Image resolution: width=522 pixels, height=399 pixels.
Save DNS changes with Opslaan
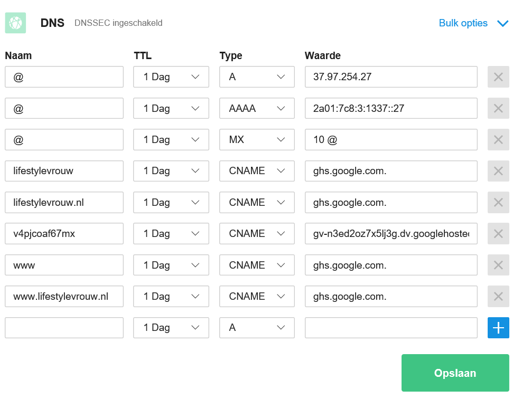[x=455, y=373]
